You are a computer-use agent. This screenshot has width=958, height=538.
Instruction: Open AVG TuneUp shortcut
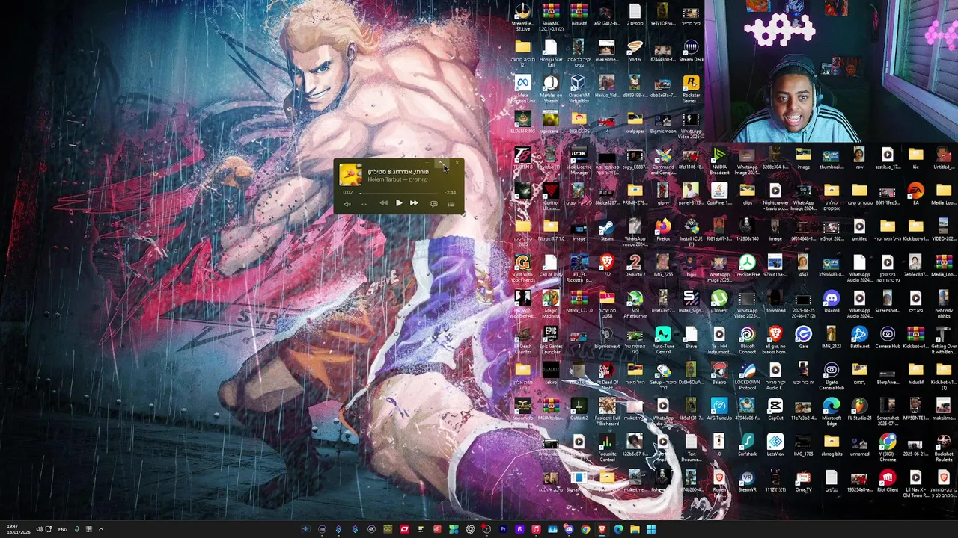click(x=719, y=410)
